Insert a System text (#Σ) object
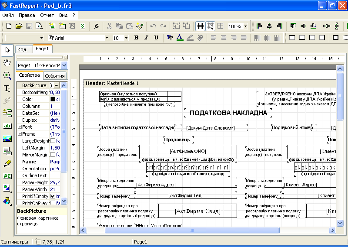This screenshot has height=247, width=348. coord(7,176)
